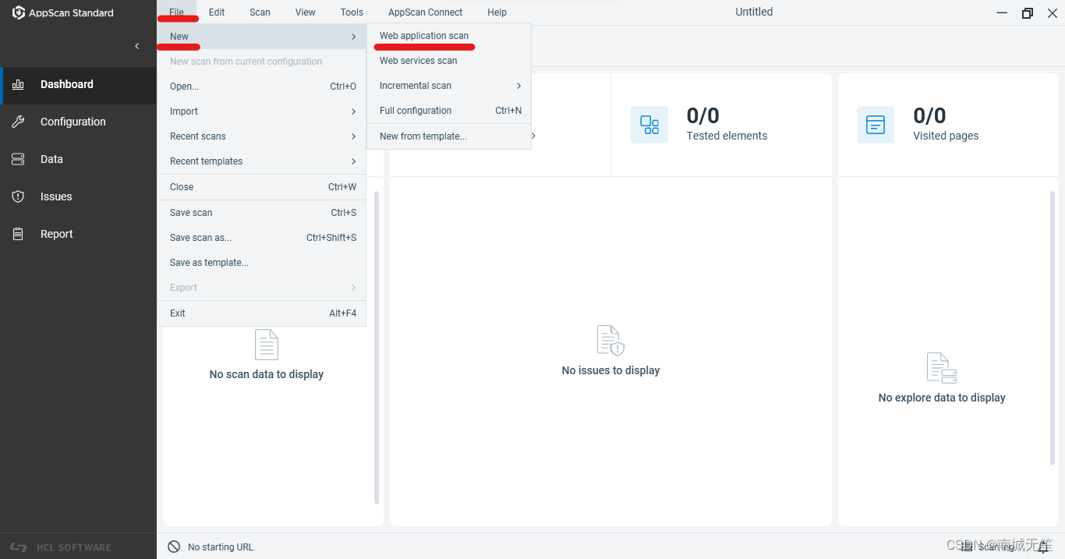Expand the Incremental scan submenu arrow
This screenshot has width=1065, height=559.
(x=518, y=86)
